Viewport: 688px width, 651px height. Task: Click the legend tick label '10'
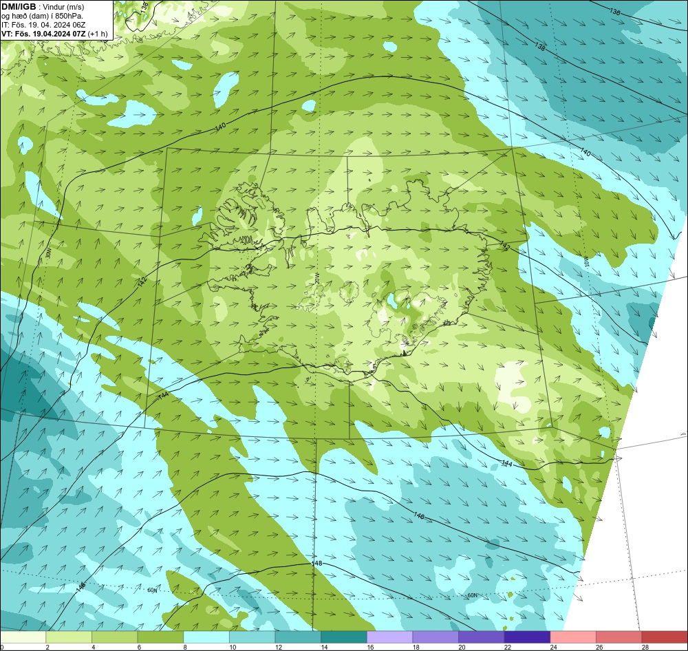(233, 647)
